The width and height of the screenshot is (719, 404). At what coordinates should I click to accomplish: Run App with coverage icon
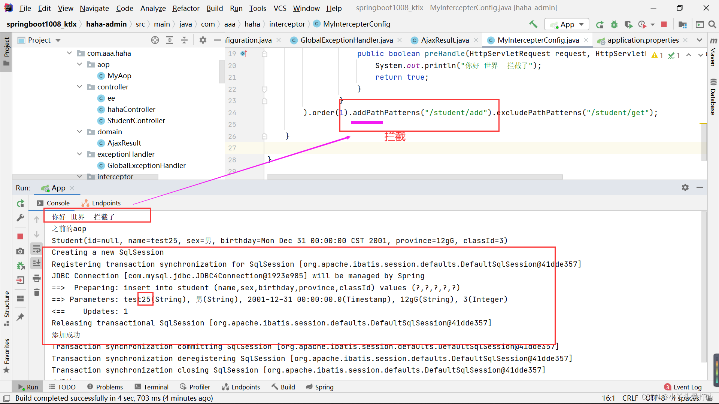point(628,24)
